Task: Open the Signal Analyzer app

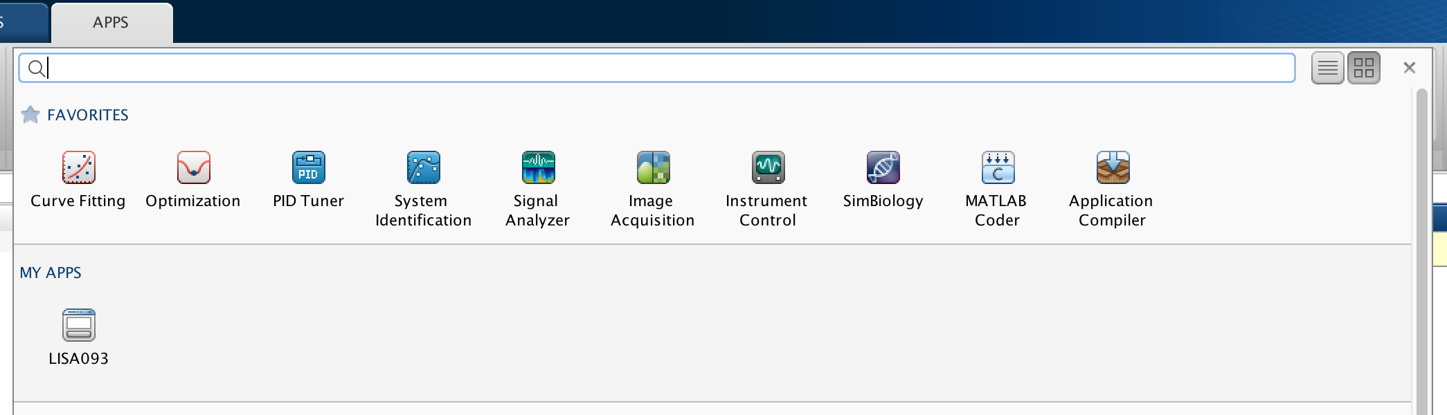Action: 538,168
